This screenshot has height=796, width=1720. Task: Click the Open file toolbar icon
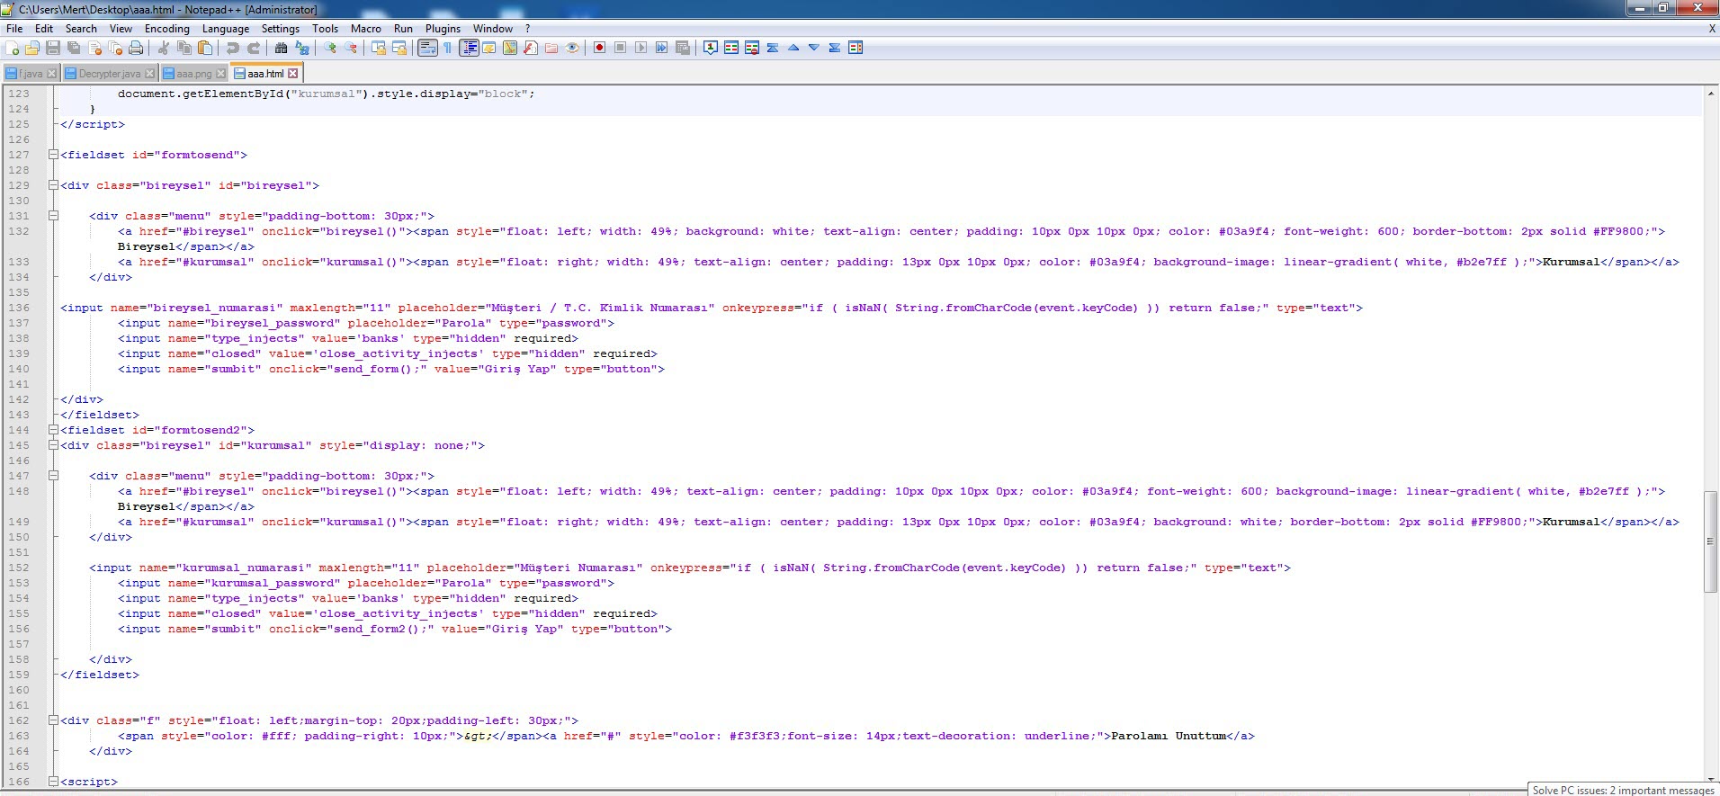click(x=32, y=48)
